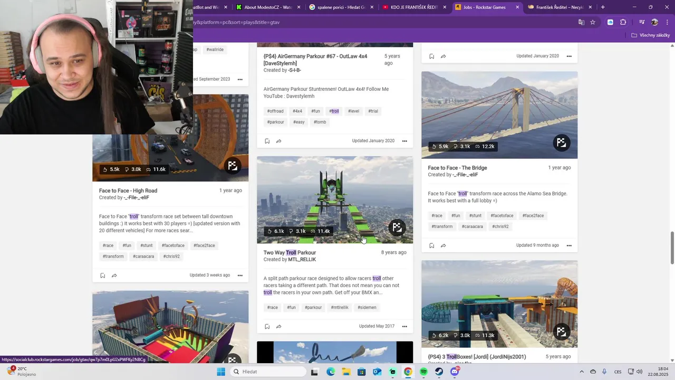Click the browser address bar URL
The width and height of the screenshot is (675, 380).
pos(237,22)
